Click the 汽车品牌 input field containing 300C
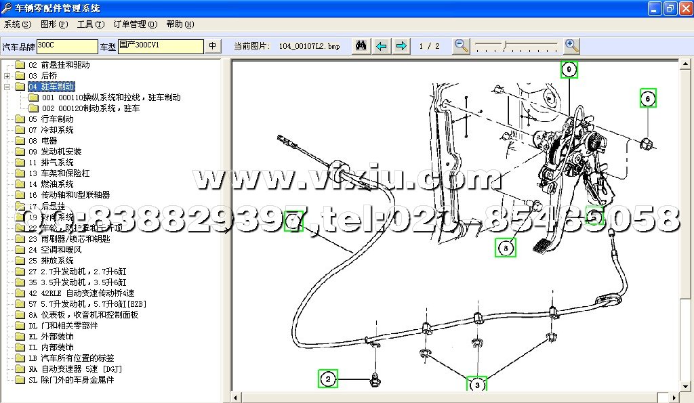694x403 pixels. click(66, 46)
